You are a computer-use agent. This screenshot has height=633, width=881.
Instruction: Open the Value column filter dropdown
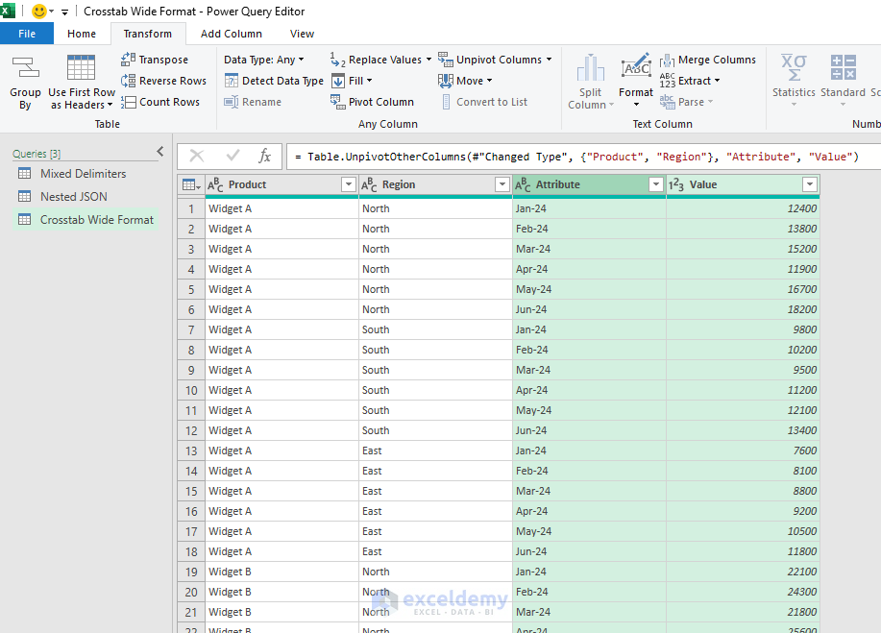coord(810,184)
